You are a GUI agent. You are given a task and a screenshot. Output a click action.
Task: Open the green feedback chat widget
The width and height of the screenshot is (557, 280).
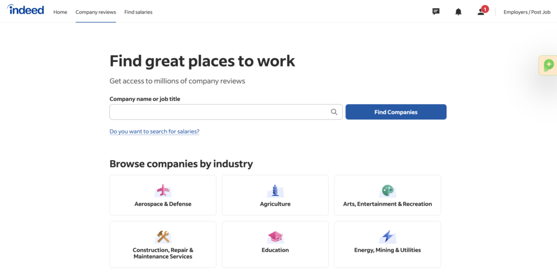click(x=548, y=65)
